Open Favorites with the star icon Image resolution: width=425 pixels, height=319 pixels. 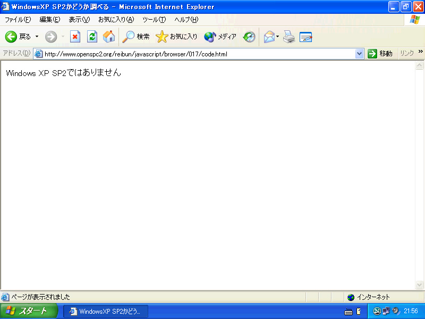(162, 37)
